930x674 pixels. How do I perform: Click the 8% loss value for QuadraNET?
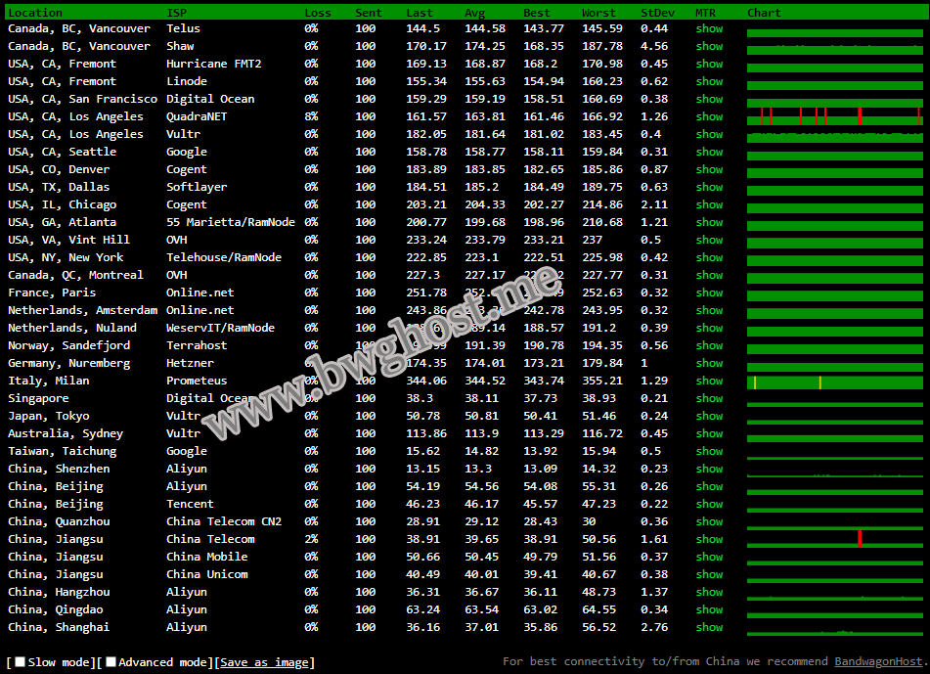point(311,116)
